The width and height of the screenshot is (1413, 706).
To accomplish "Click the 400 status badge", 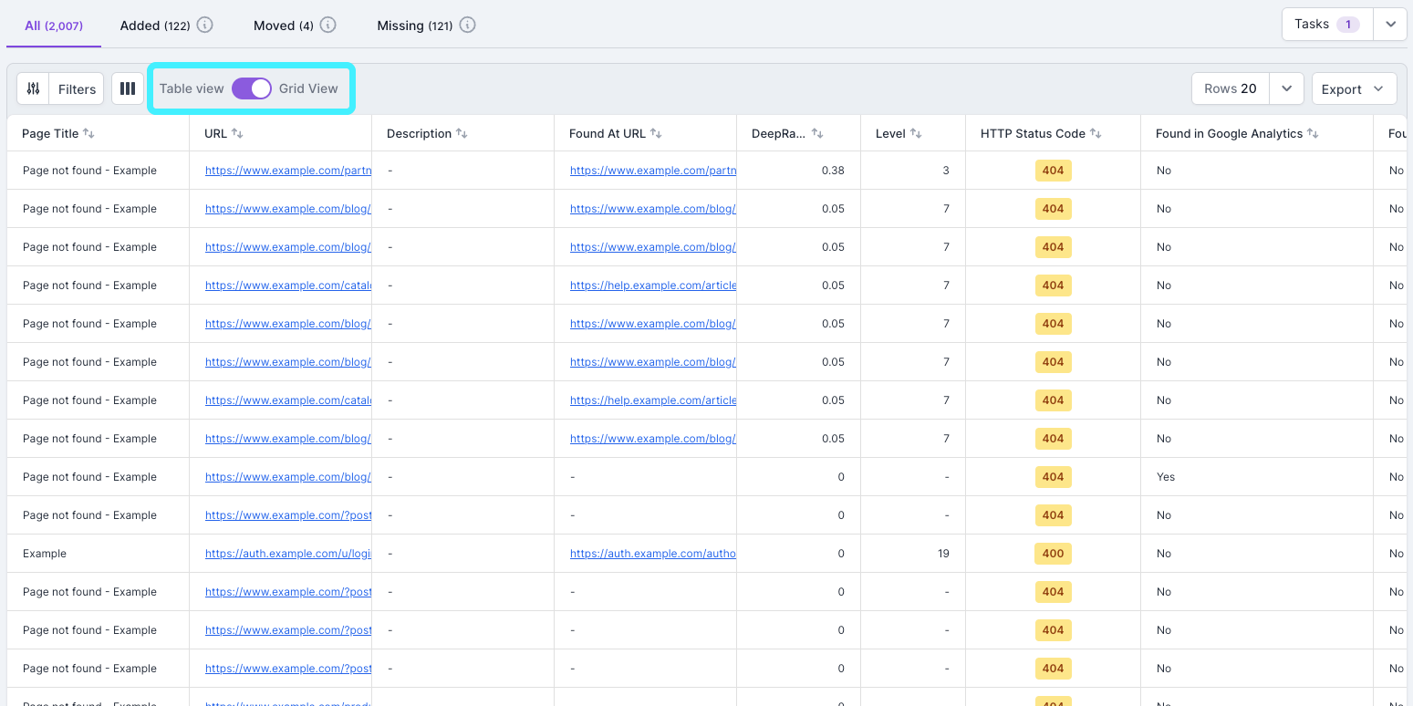I will click(1054, 552).
